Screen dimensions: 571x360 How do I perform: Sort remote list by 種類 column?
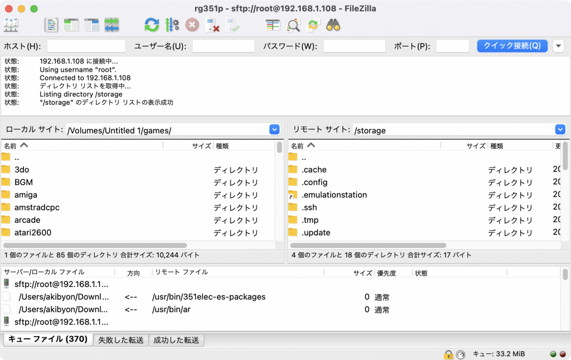tap(520, 145)
